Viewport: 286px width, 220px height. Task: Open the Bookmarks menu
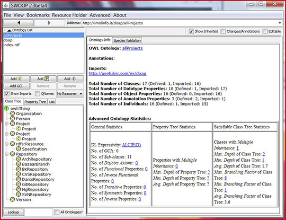point(38,15)
